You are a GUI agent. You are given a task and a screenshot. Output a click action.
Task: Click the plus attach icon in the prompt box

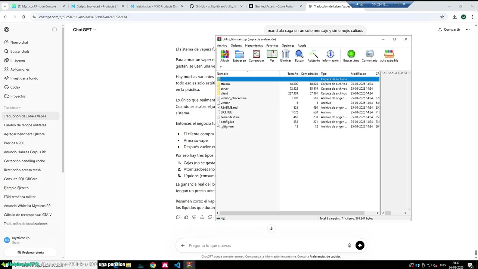(183, 245)
